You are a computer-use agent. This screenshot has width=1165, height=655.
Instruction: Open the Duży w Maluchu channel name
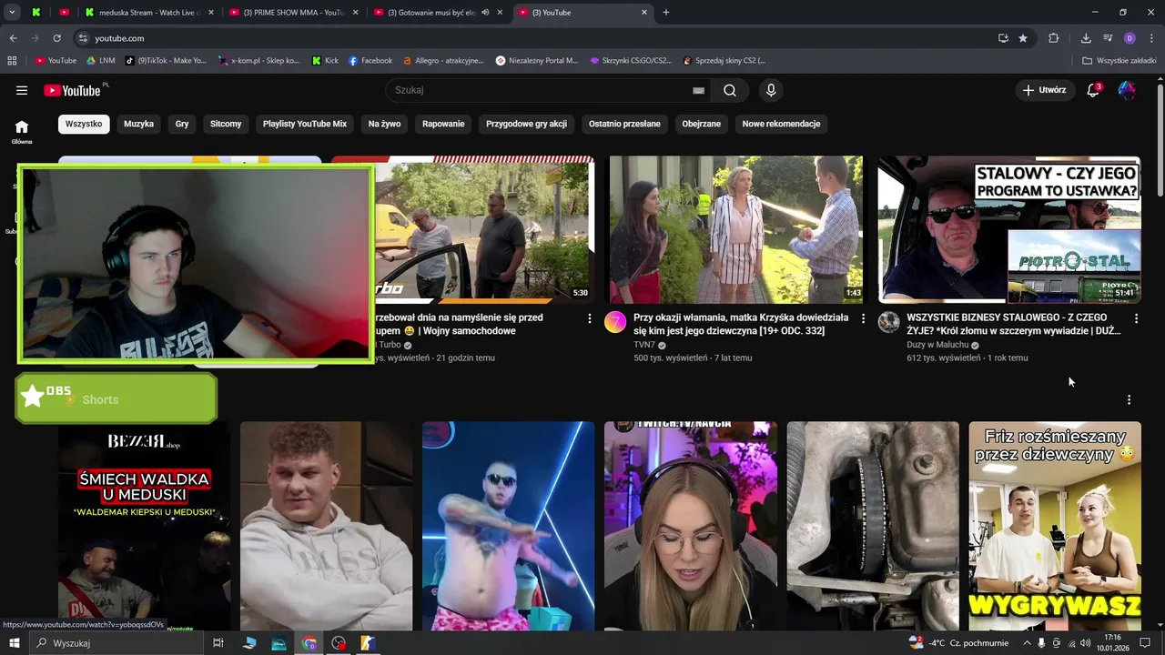click(x=937, y=345)
